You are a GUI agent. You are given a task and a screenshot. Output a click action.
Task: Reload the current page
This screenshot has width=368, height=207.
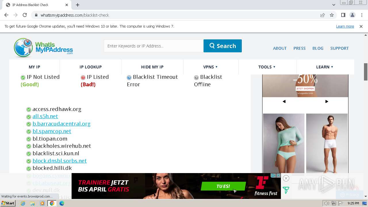(25, 15)
